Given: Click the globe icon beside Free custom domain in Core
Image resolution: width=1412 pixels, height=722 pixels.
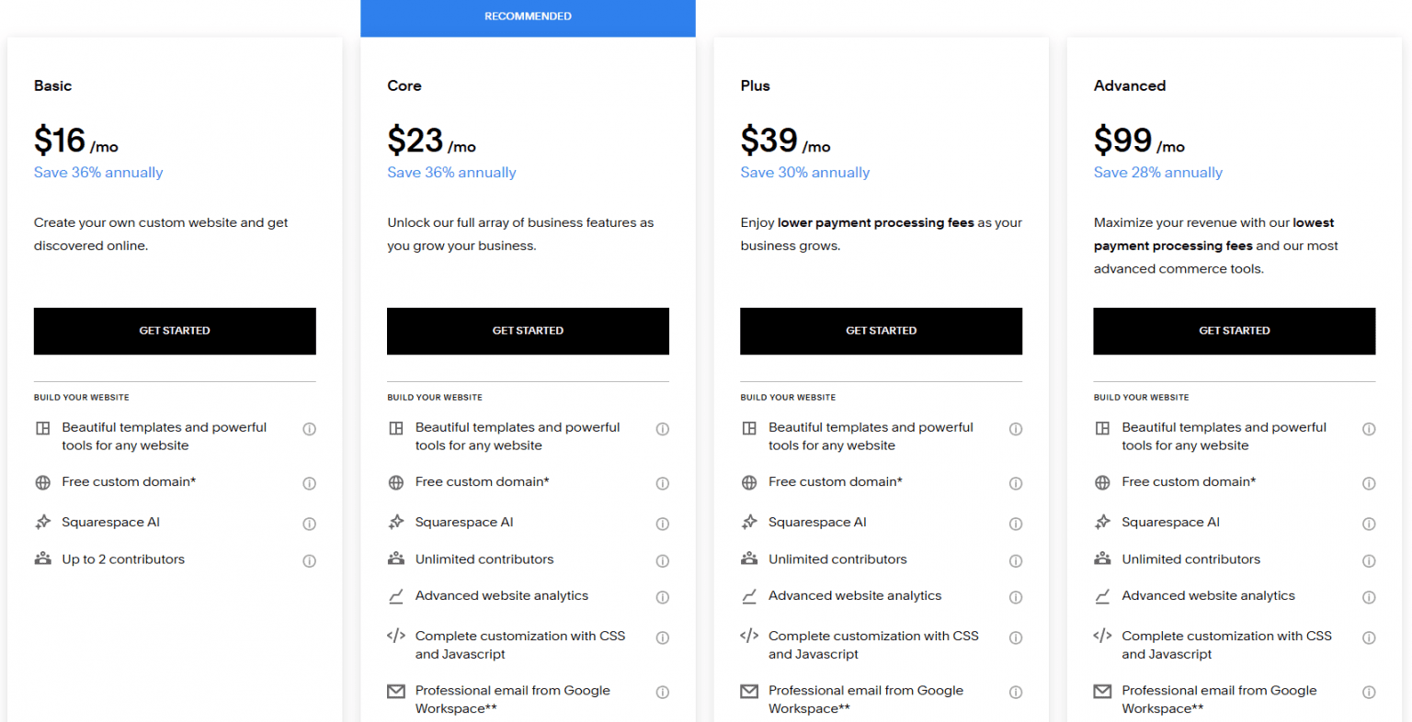Looking at the screenshot, I should pyautogui.click(x=396, y=481).
